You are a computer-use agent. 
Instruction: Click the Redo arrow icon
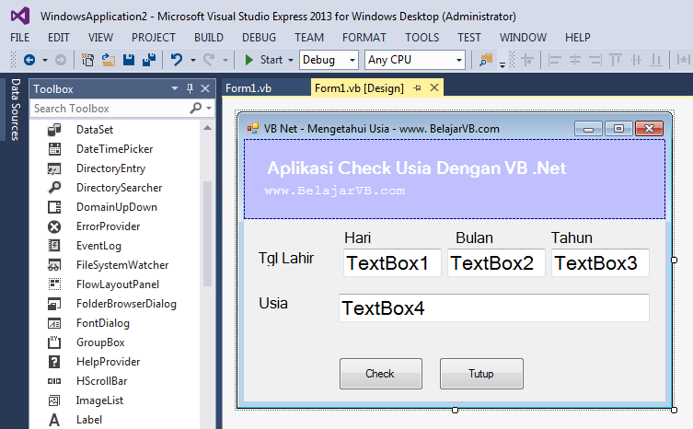[x=209, y=59]
